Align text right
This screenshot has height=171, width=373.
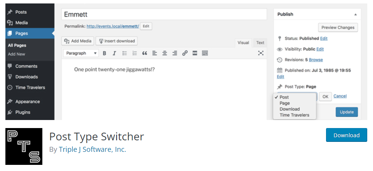click(175, 53)
